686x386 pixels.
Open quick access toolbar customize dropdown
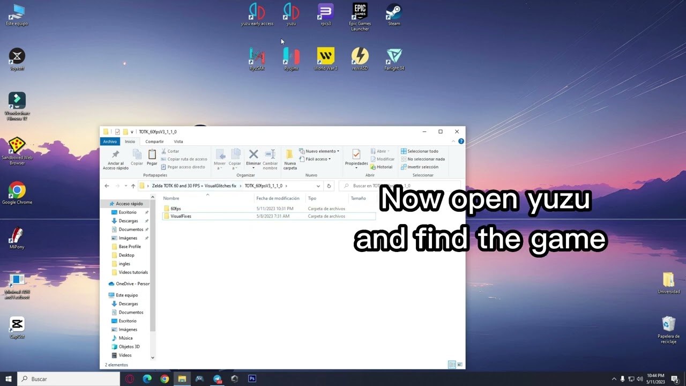pyautogui.click(x=132, y=131)
